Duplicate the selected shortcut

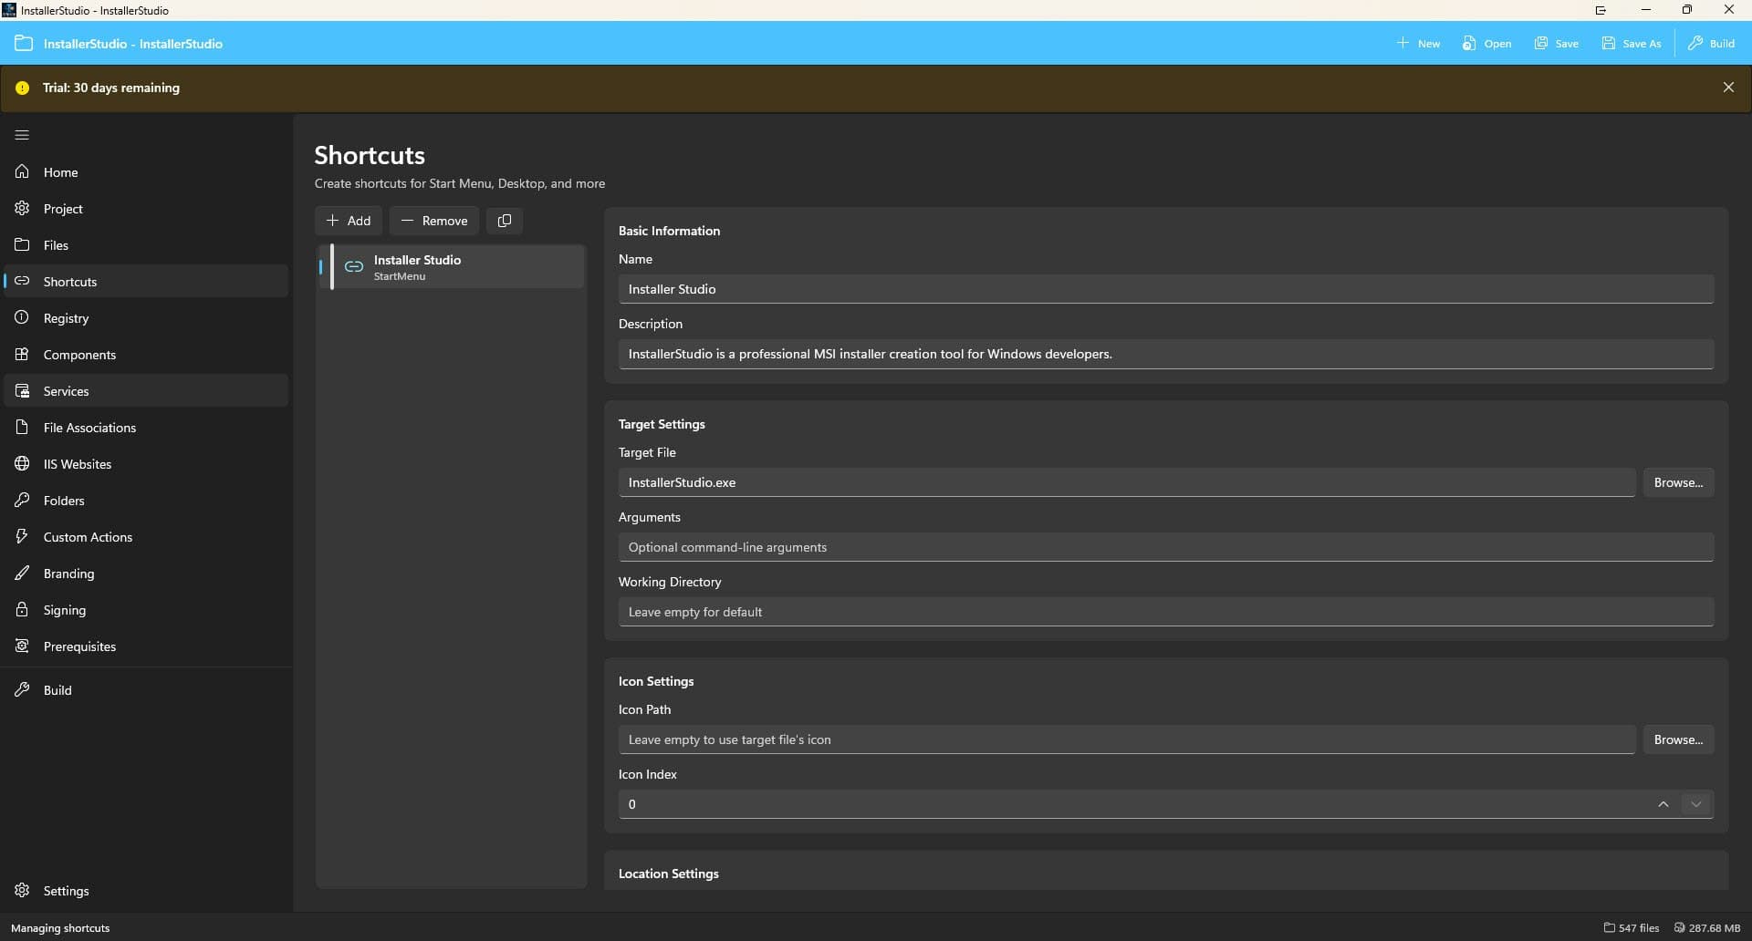pyautogui.click(x=504, y=220)
